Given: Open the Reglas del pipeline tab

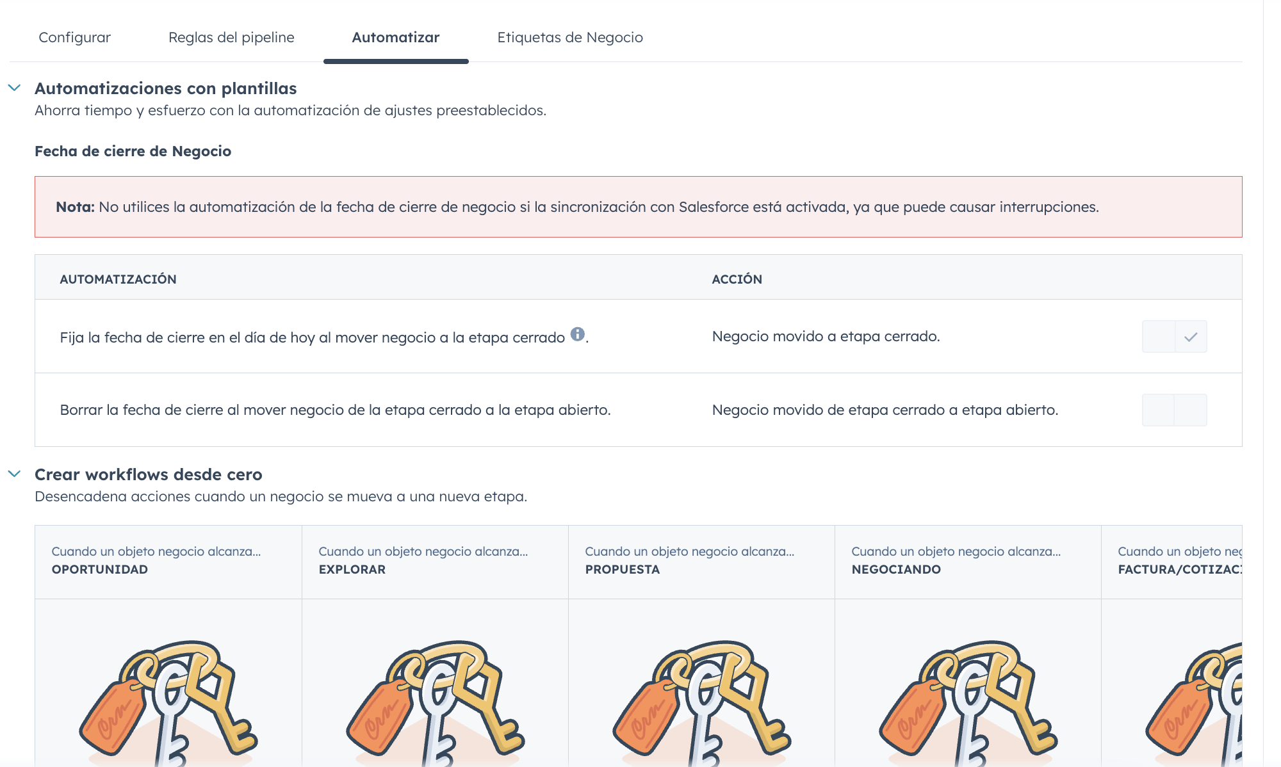Looking at the screenshot, I should [231, 37].
